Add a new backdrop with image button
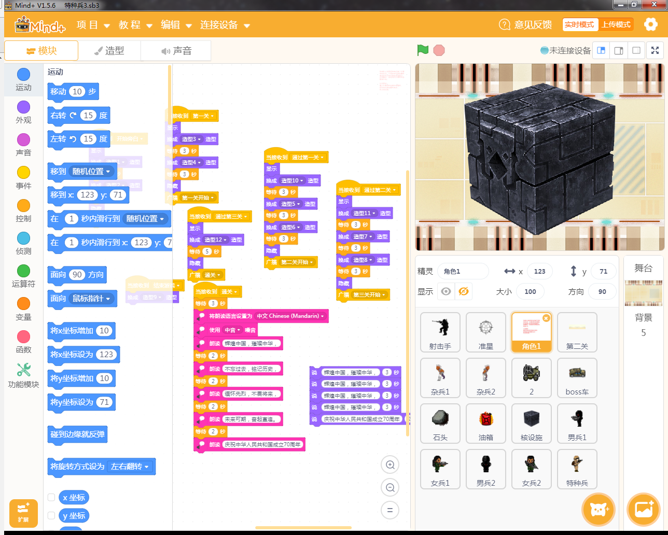Viewport: 668px width, 535px height. [643, 509]
